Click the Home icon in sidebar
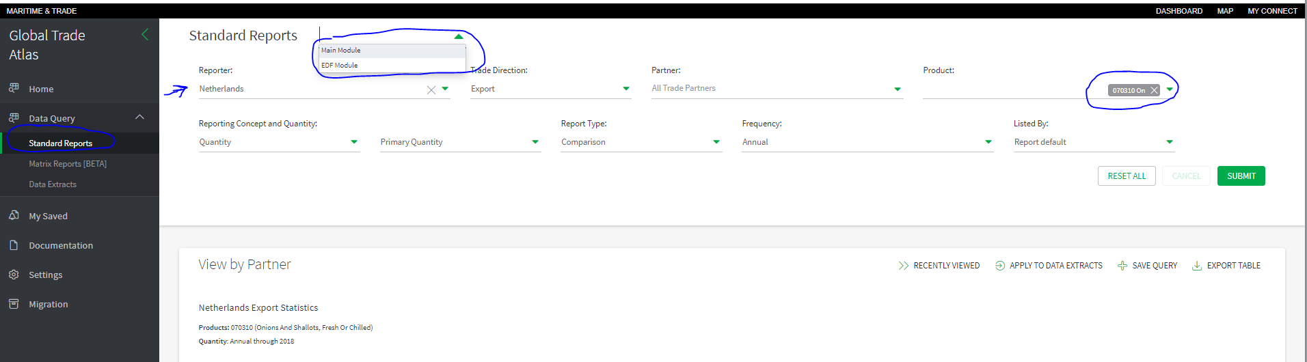This screenshot has width=1307, height=362. tap(14, 88)
